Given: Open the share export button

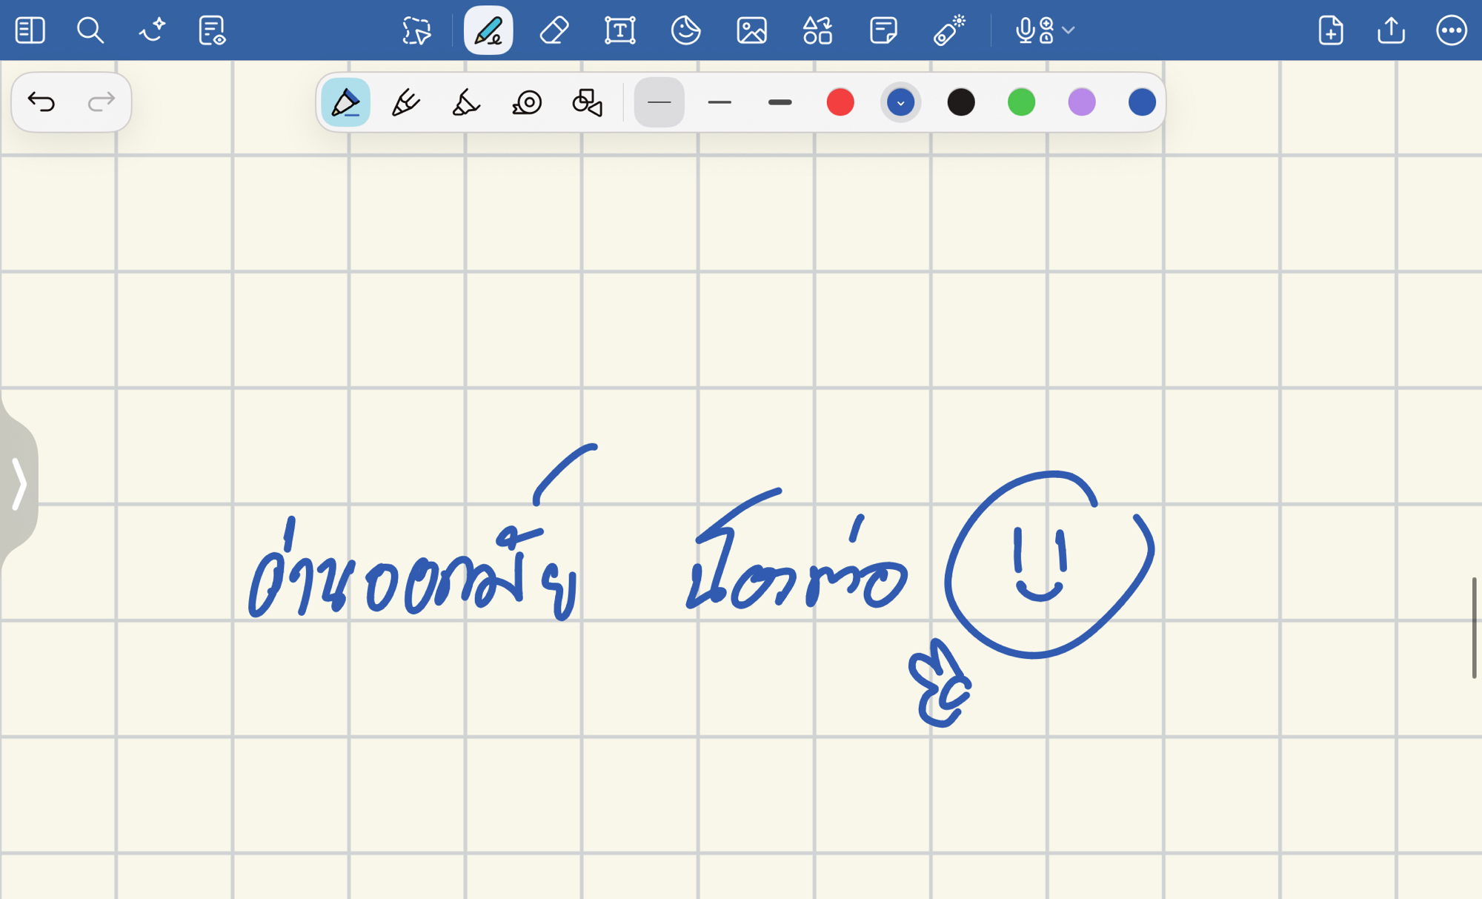Looking at the screenshot, I should coord(1391,30).
